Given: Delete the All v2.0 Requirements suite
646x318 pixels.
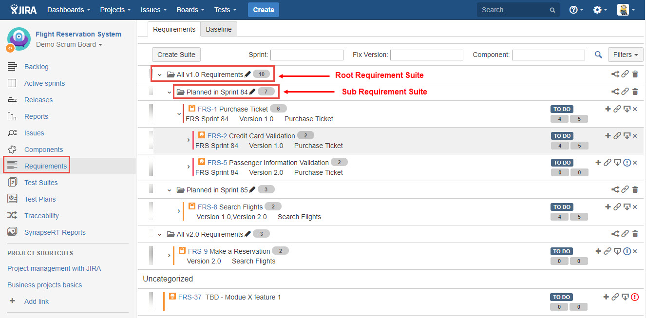Looking at the screenshot, I should coord(635,234).
